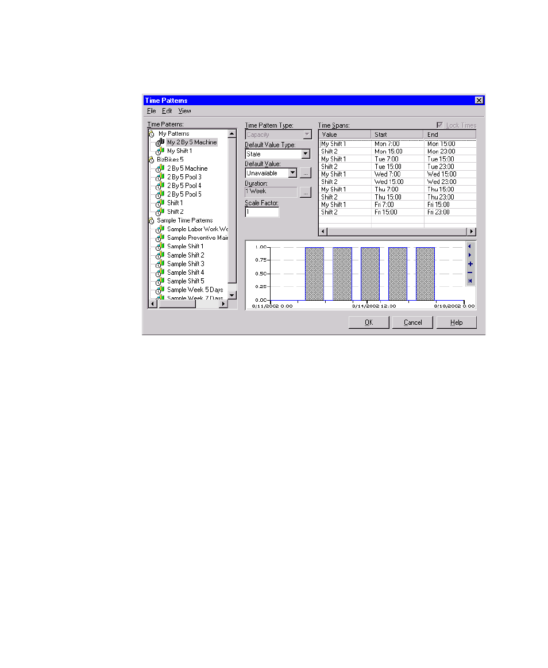Click the ellipsis button beside Duration
The image size is (548, 668).
tap(306, 193)
